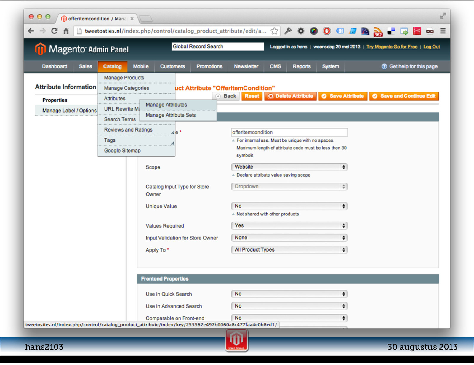This screenshot has width=474, height=365.
Task: Open the Values Required dropdown
Action: point(289,225)
